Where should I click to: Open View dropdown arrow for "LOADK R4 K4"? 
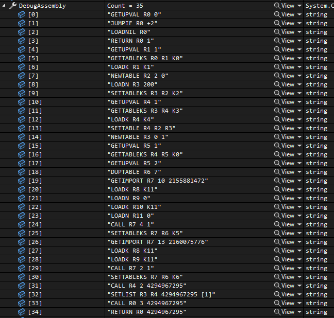pos(299,119)
